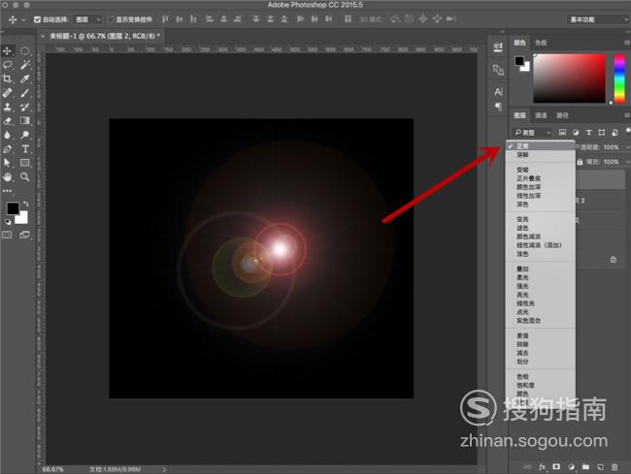This screenshot has width=631, height=474.
Task: Toggle Quick Mask mode in toolbox
Action: tap(7, 235)
